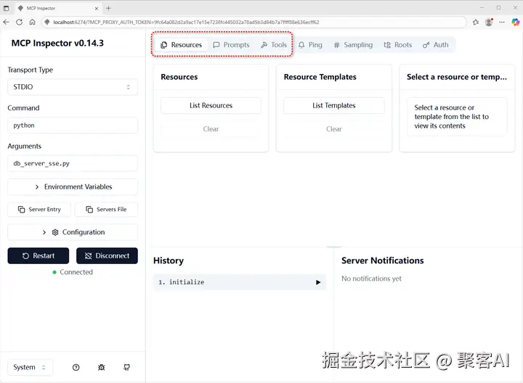Expand the Configuration section

[73, 232]
